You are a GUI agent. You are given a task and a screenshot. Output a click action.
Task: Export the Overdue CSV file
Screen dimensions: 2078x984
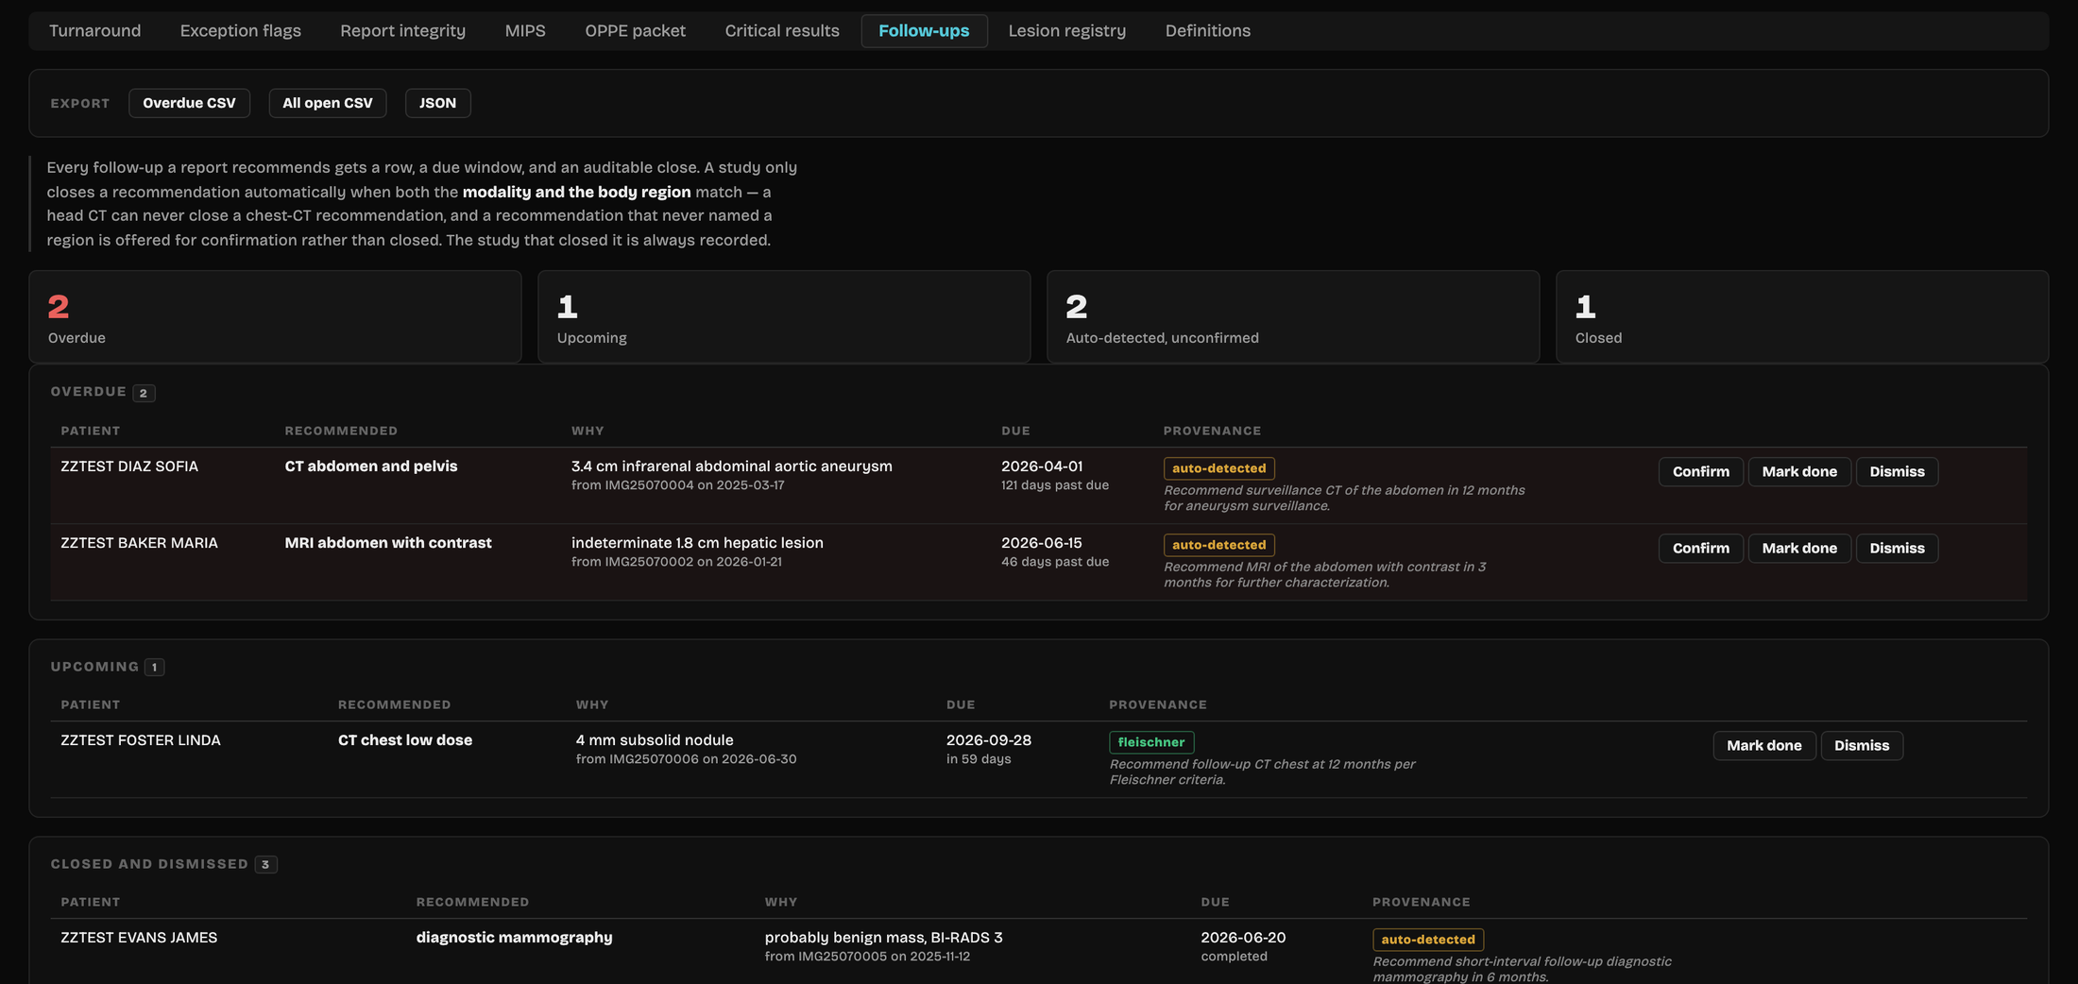(x=189, y=103)
